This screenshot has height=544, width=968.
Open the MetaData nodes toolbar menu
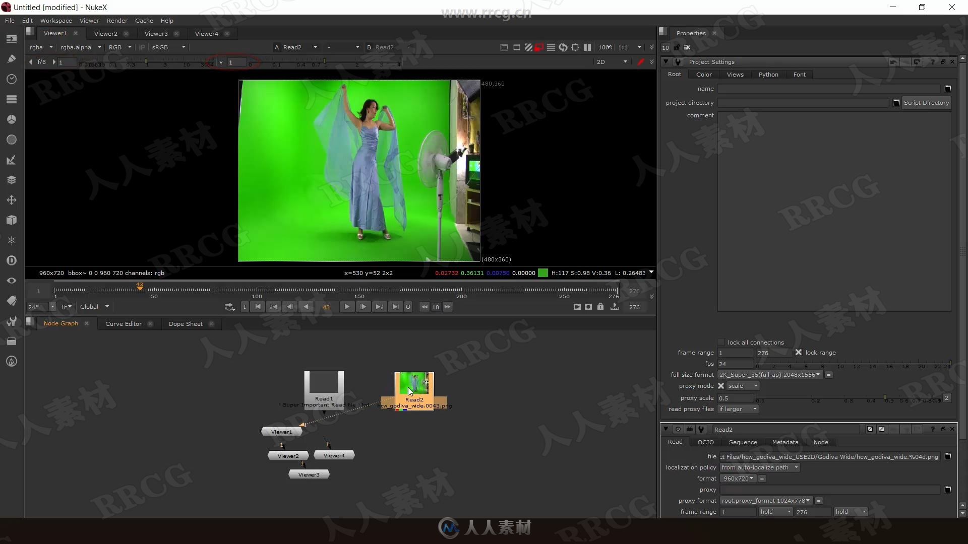point(12,301)
